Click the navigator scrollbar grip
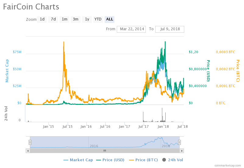 point(105,151)
